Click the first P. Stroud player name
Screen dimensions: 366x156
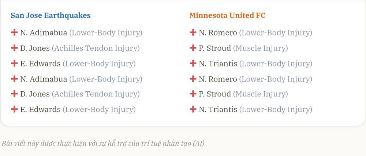215,48
